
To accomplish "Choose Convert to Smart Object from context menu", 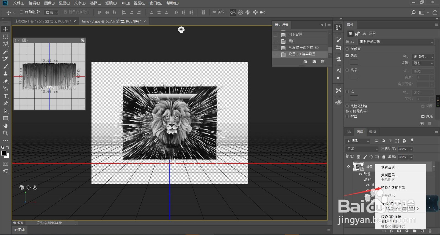I will (393, 188).
